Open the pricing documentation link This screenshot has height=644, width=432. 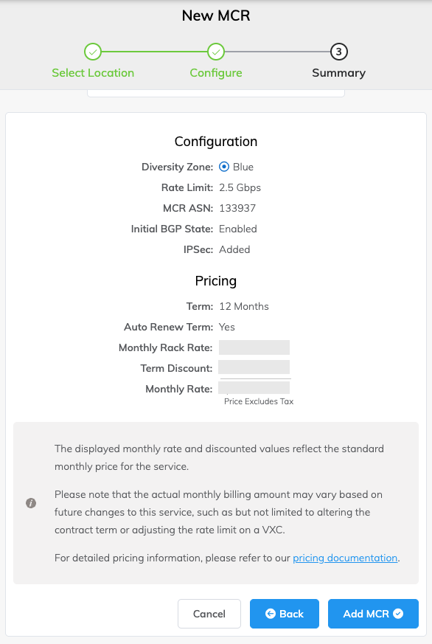345,558
